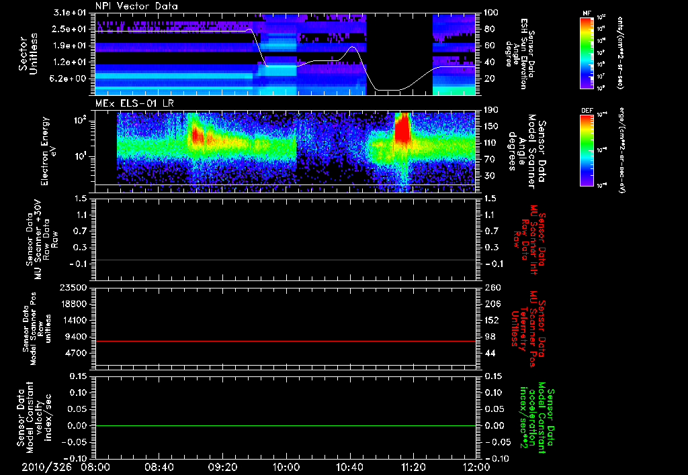Click the green 'Model Constant acceleration' label
This screenshot has width=688, height=475.
click(536, 419)
